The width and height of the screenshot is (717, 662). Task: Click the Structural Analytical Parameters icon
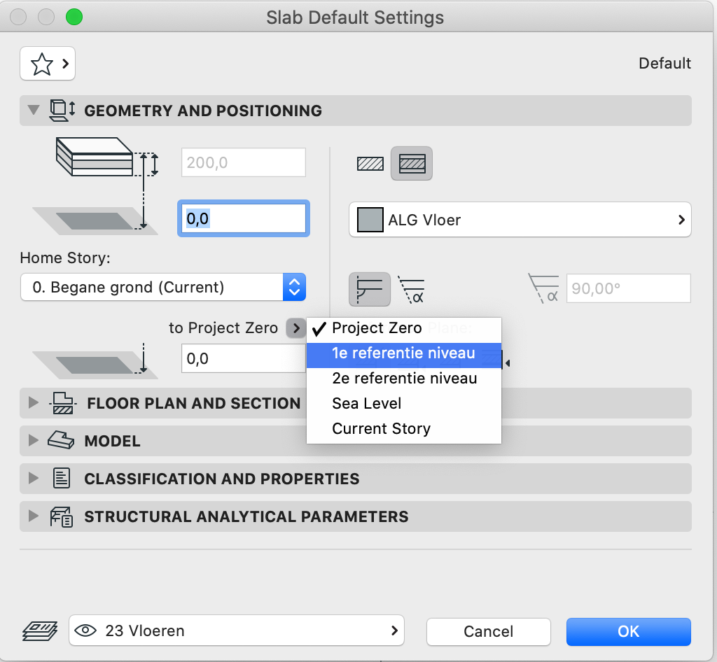tap(62, 516)
